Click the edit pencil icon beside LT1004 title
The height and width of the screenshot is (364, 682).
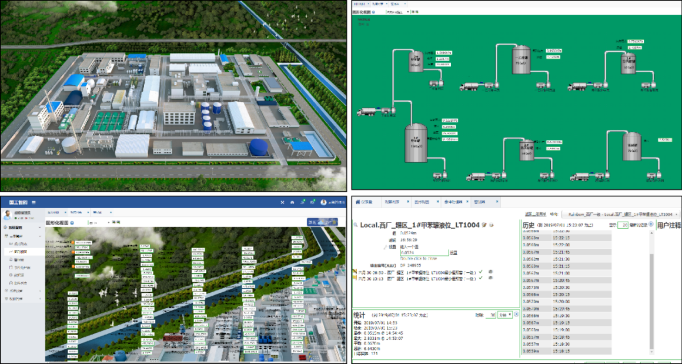(x=484, y=225)
